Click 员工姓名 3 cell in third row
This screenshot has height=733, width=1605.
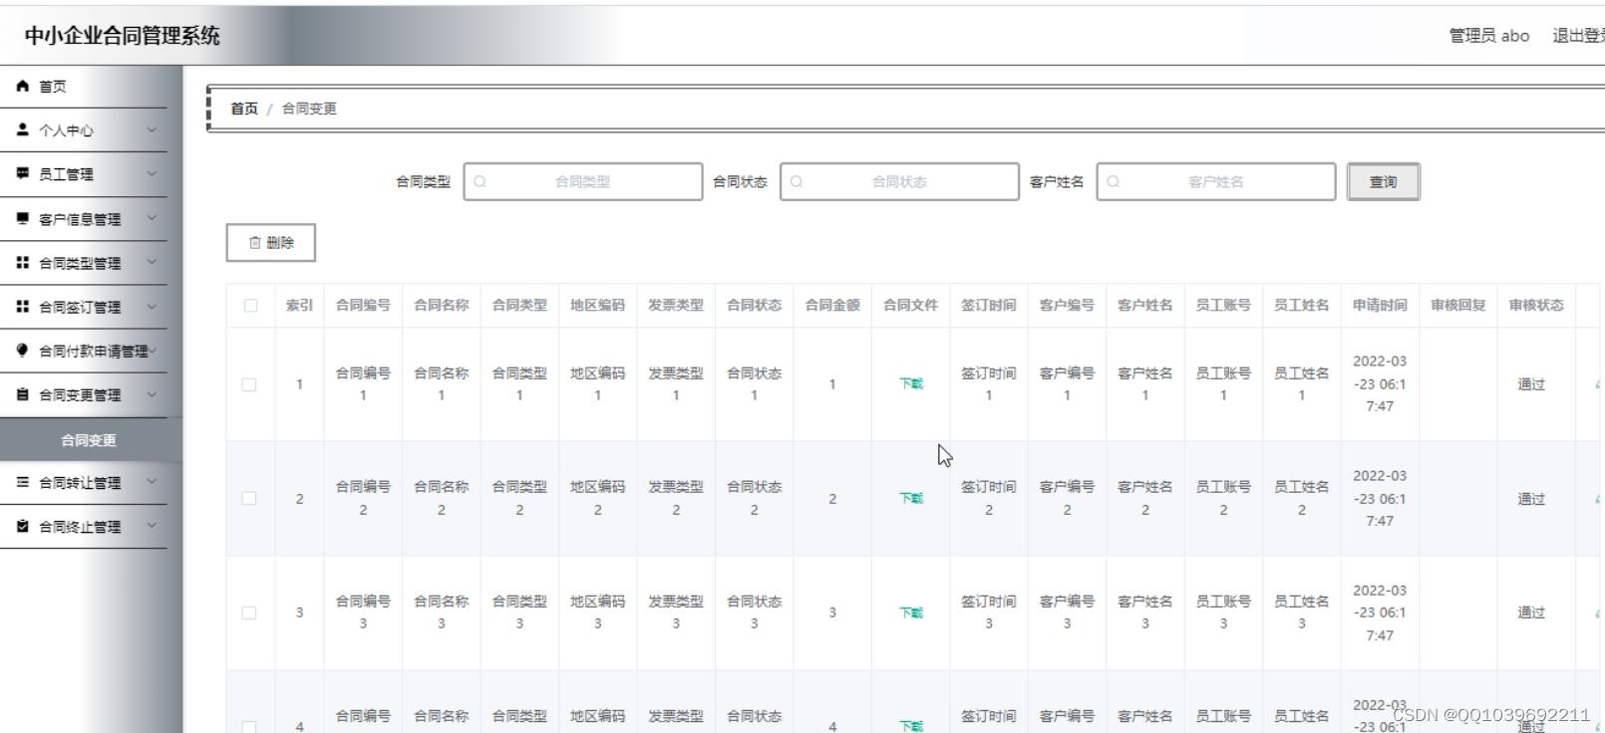click(1301, 613)
